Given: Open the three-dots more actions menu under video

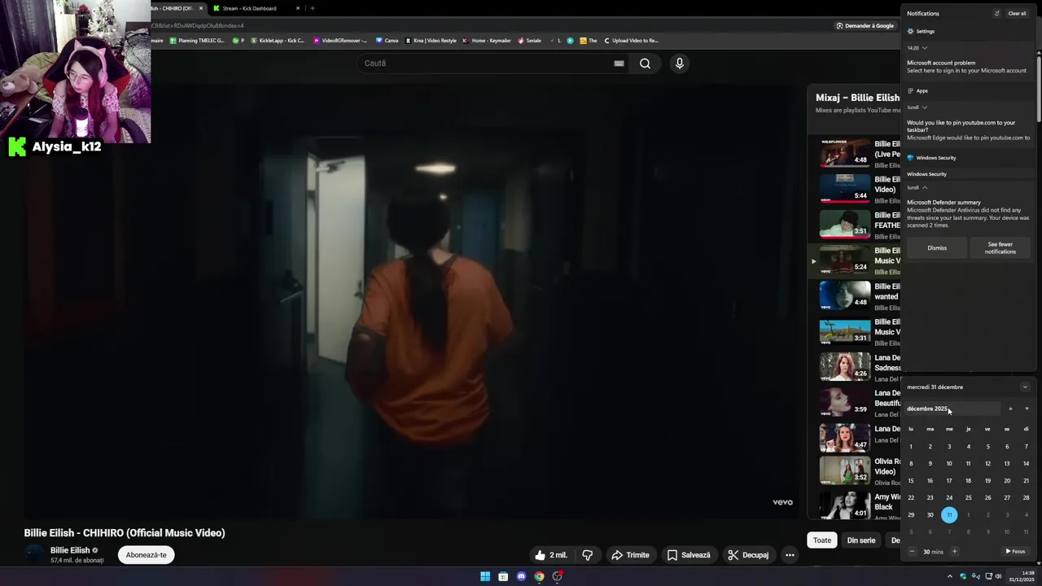Looking at the screenshot, I should pyautogui.click(x=790, y=555).
